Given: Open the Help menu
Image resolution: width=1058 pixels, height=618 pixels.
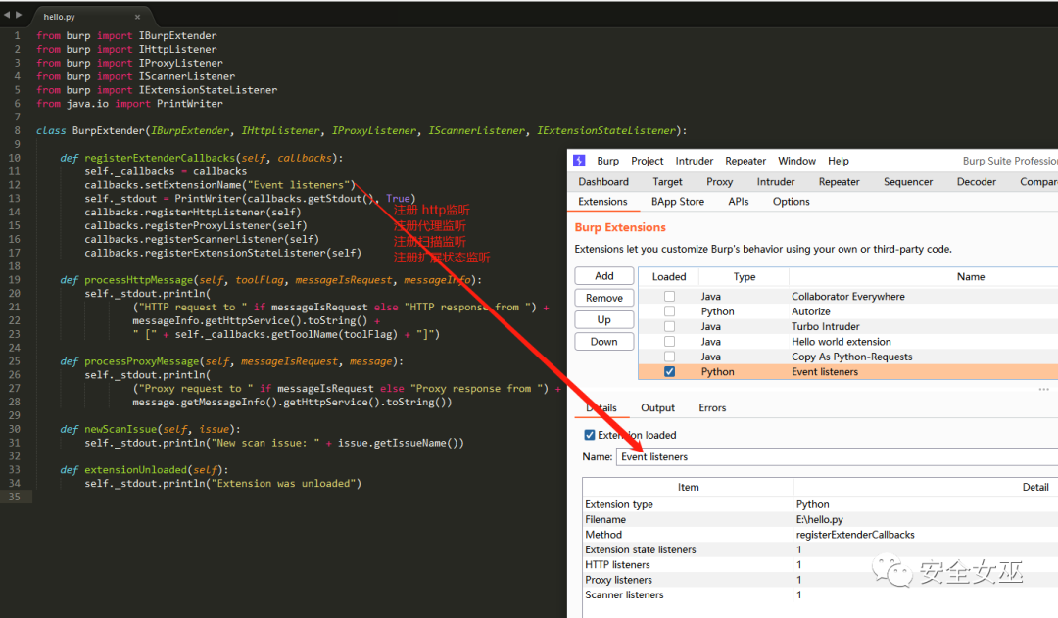Looking at the screenshot, I should click(838, 161).
